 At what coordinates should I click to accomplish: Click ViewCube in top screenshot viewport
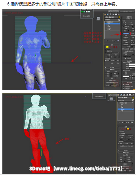point(98,19)
